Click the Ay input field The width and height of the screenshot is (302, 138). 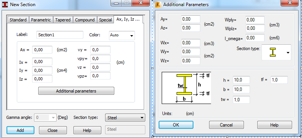pos(191,19)
